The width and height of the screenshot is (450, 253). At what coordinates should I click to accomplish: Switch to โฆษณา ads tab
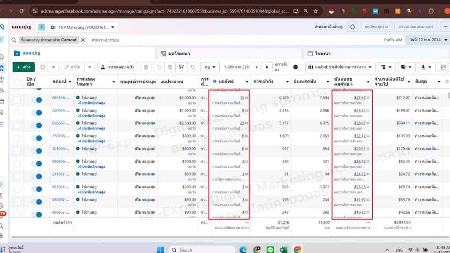376,53
